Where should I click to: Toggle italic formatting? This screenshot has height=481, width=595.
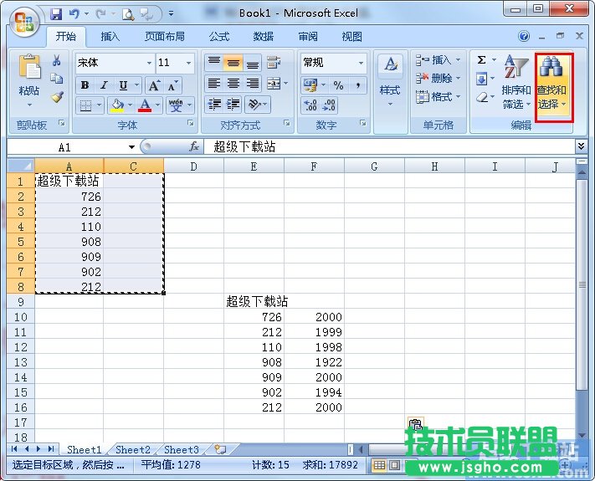point(104,85)
